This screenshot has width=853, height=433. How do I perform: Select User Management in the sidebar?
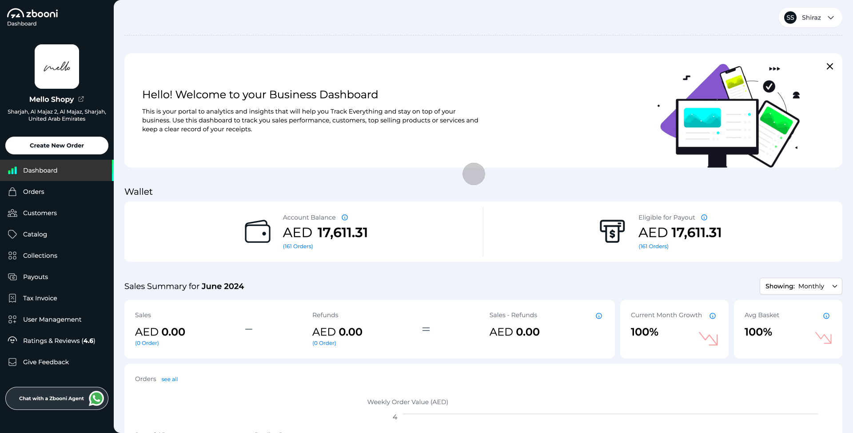pos(52,319)
